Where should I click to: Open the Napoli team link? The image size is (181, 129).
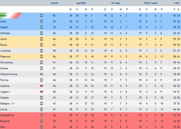(x=4, y=27)
